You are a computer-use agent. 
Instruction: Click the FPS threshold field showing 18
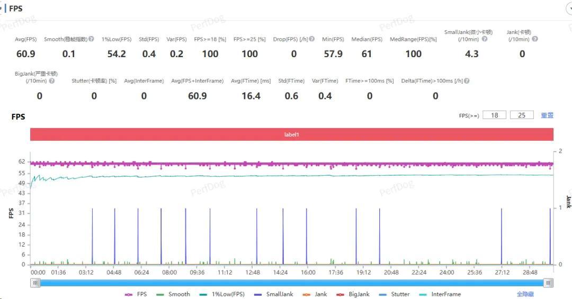point(494,115)
